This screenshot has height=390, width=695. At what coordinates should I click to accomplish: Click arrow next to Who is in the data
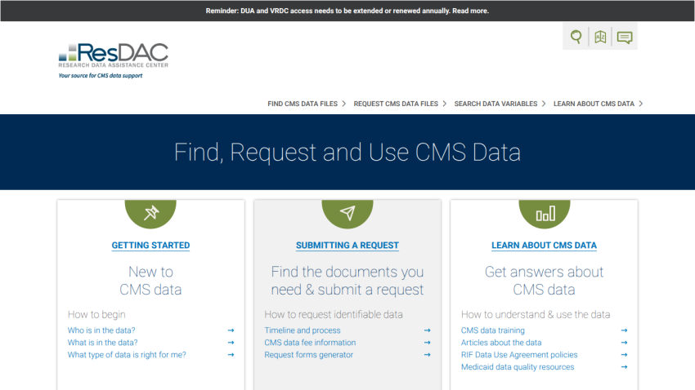pyautogui.click(x=231, y=330)
